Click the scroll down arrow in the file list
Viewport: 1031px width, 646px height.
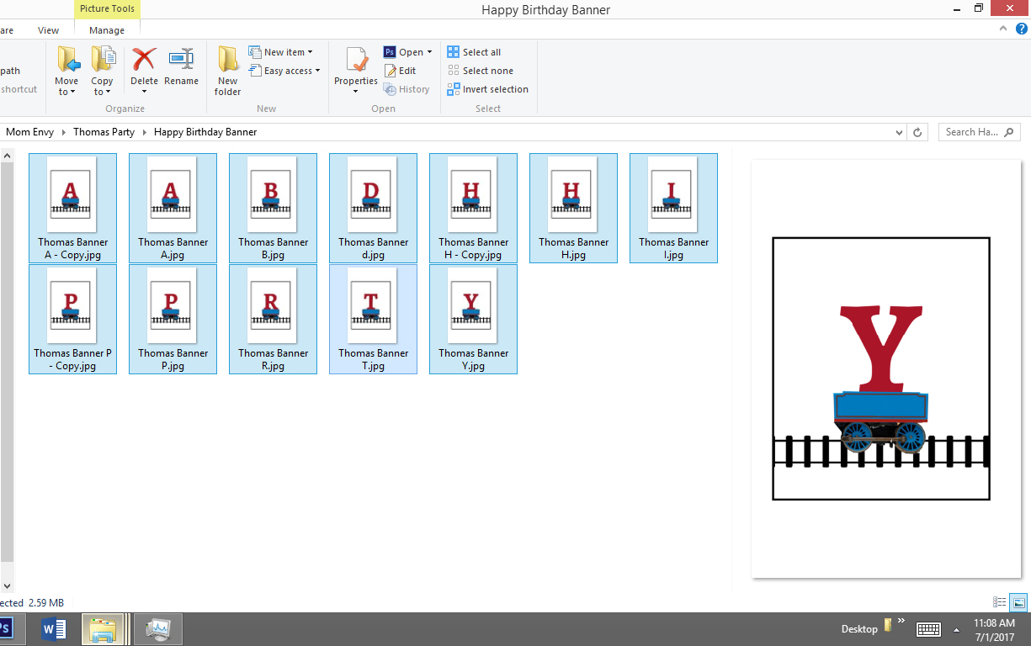pos(7,585)
